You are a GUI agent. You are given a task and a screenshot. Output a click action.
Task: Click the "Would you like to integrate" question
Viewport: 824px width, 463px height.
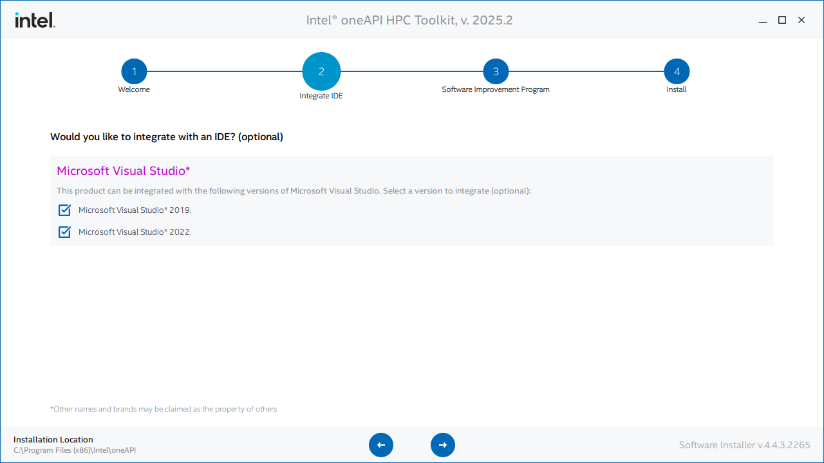tap(167, 137)
